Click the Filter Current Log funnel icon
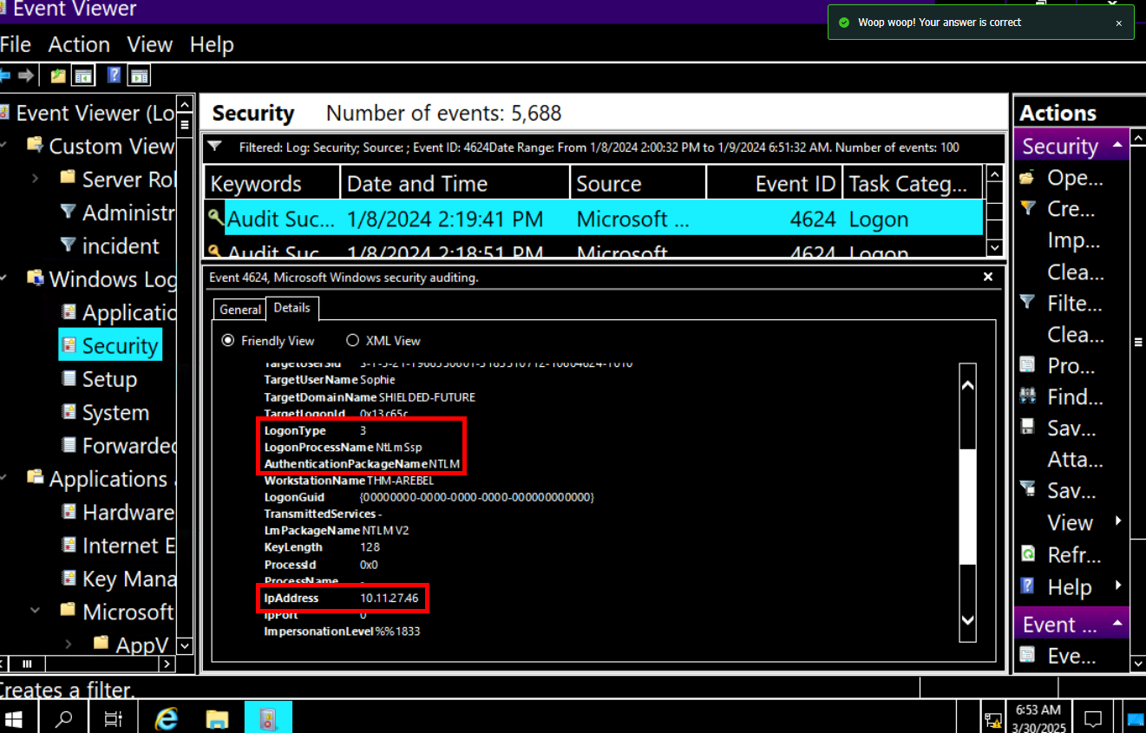 coord(1028,303)
